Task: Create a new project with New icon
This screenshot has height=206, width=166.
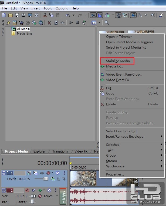Action: [4, 15]
